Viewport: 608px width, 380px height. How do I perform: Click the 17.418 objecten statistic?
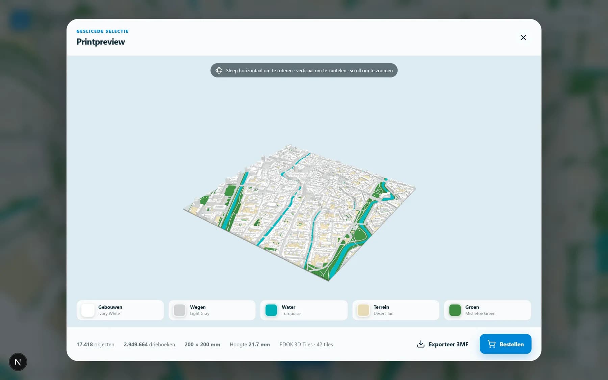pos(95,345)
